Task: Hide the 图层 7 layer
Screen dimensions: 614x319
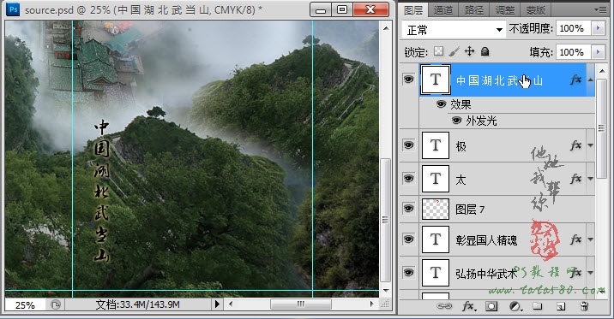Action: (408, 209)
